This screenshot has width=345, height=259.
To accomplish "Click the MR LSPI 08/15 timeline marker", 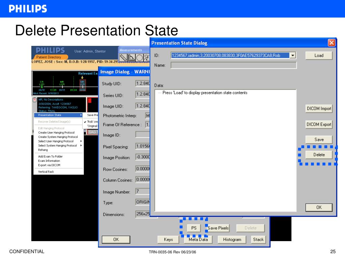I will tap(62, 86).
